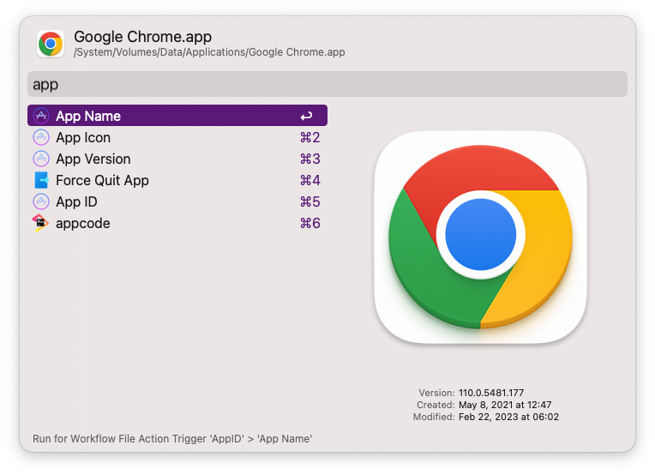Viewport: 655px width, 475px height.
Task: Click the icon next to App ID
Action: coord(41,201)
